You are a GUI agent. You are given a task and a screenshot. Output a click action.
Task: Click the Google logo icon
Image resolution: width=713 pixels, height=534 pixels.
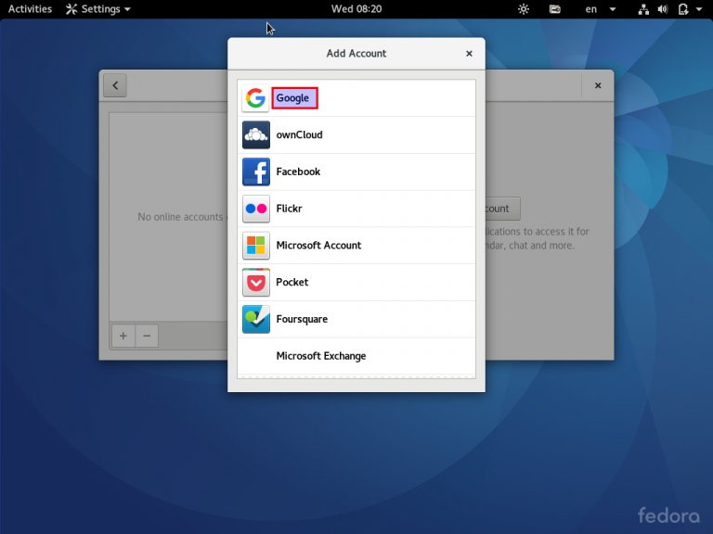pos(255,98)
